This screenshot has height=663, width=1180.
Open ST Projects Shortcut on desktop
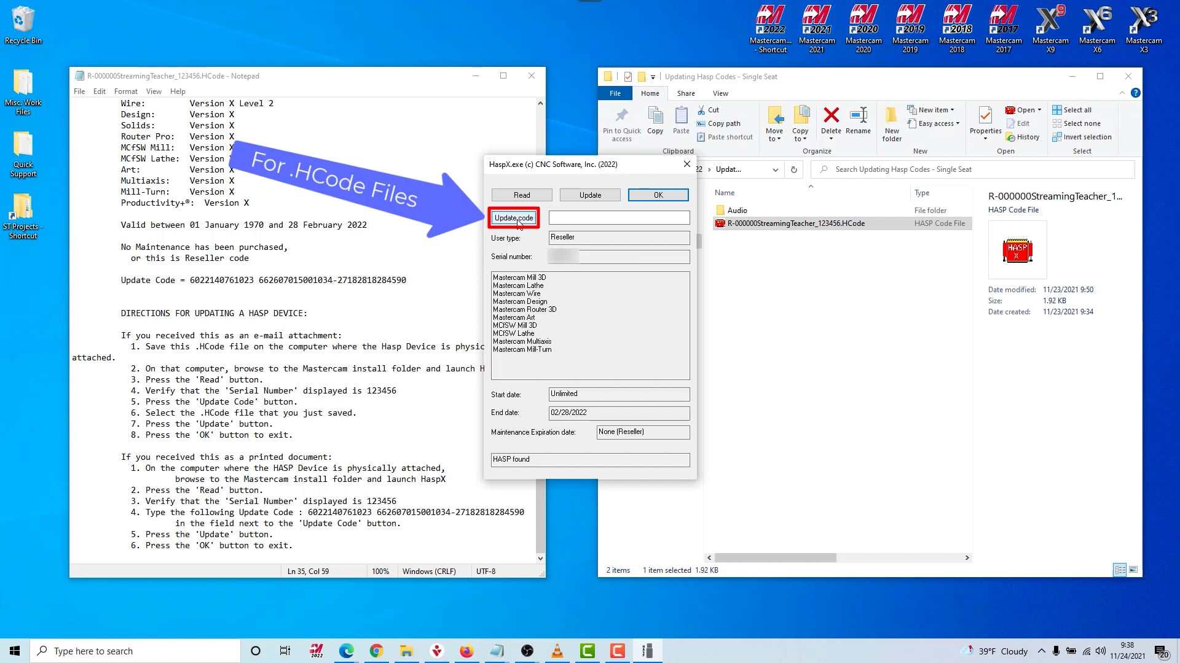[23, 216]
